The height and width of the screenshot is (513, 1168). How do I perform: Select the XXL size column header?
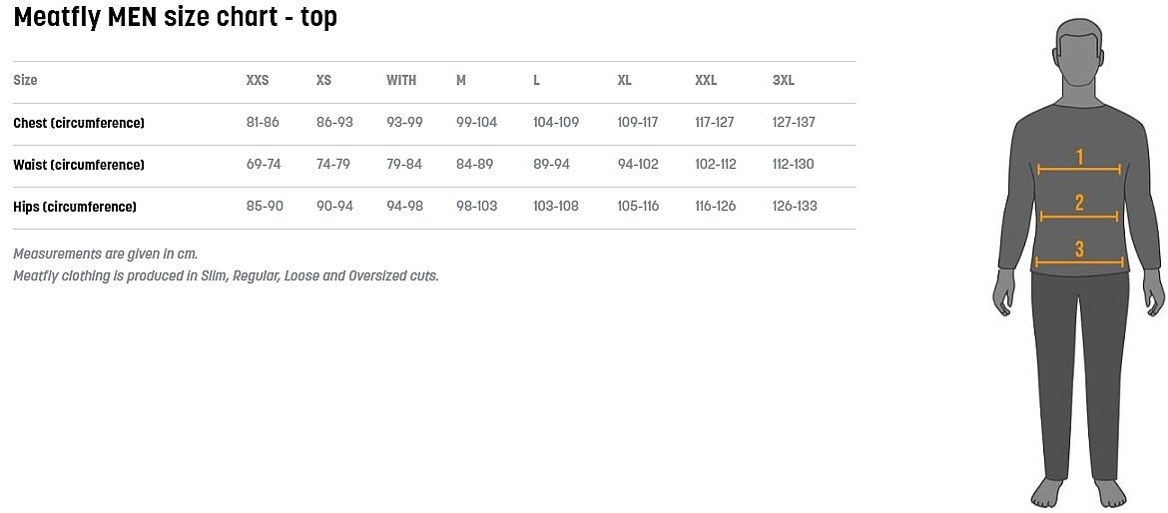point(706,81)
